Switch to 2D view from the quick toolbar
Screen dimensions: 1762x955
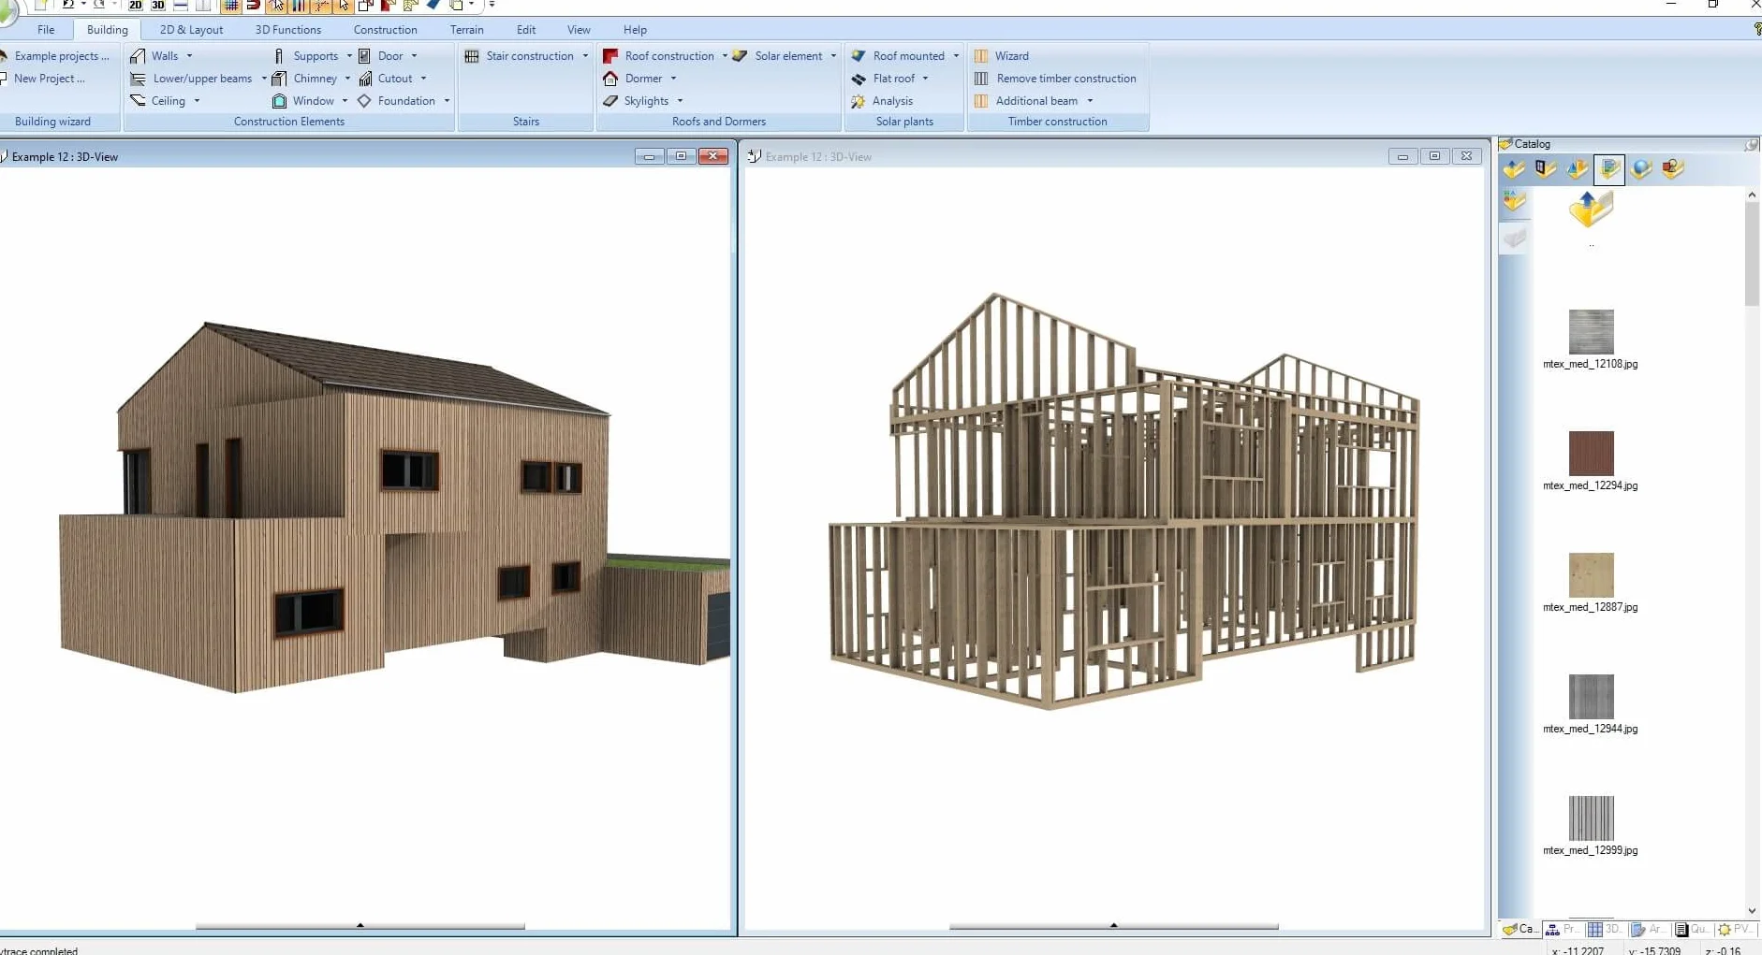136,6
